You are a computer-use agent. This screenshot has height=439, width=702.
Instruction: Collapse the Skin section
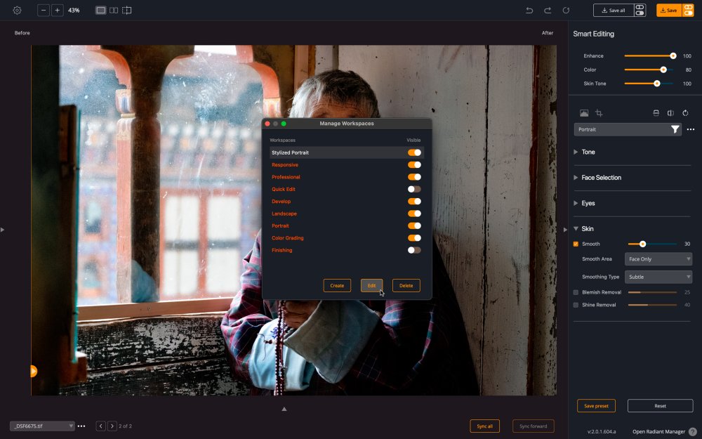(x=576, y=228)
